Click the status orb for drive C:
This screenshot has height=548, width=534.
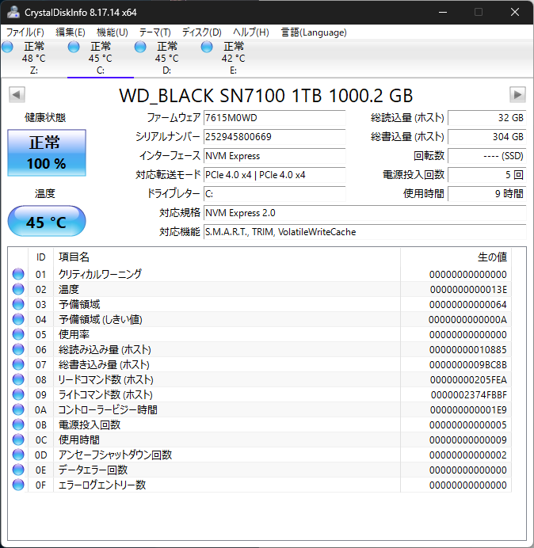click(x=74, y=47)
